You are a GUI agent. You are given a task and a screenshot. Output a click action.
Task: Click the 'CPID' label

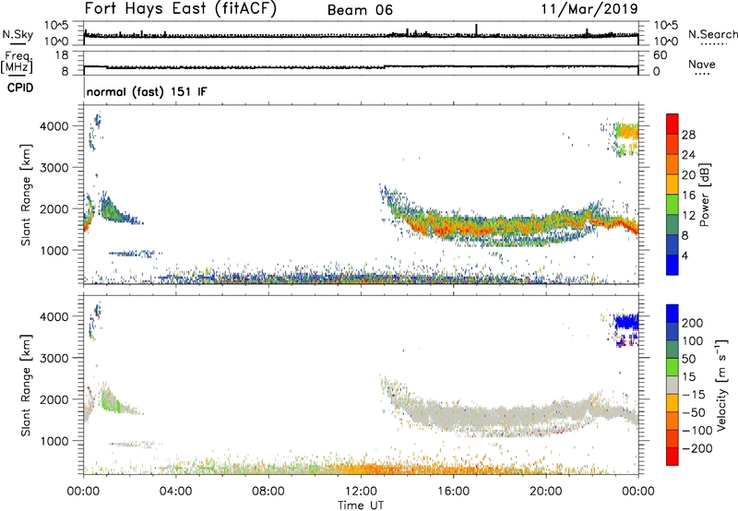(x=20, y=88)
